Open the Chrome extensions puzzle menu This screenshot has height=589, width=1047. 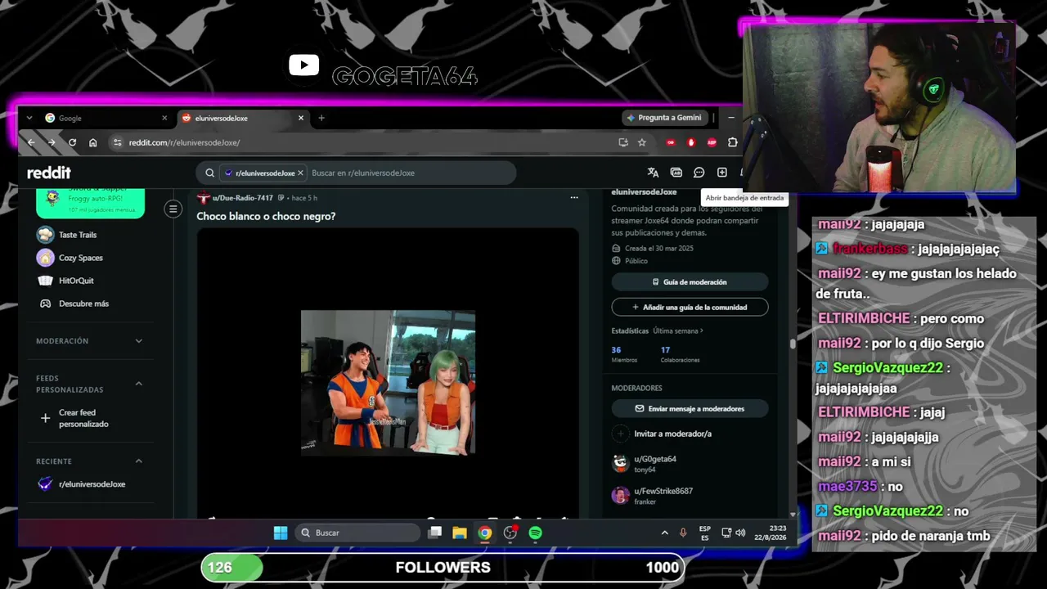(x=733, y=142)
